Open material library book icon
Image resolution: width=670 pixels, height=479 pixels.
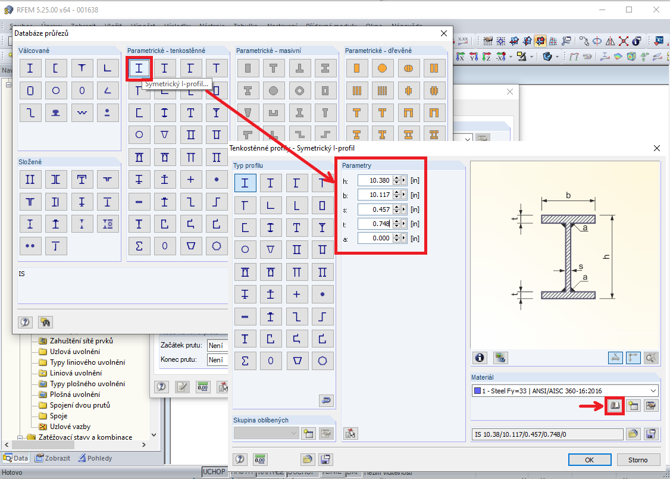point(615,405)
